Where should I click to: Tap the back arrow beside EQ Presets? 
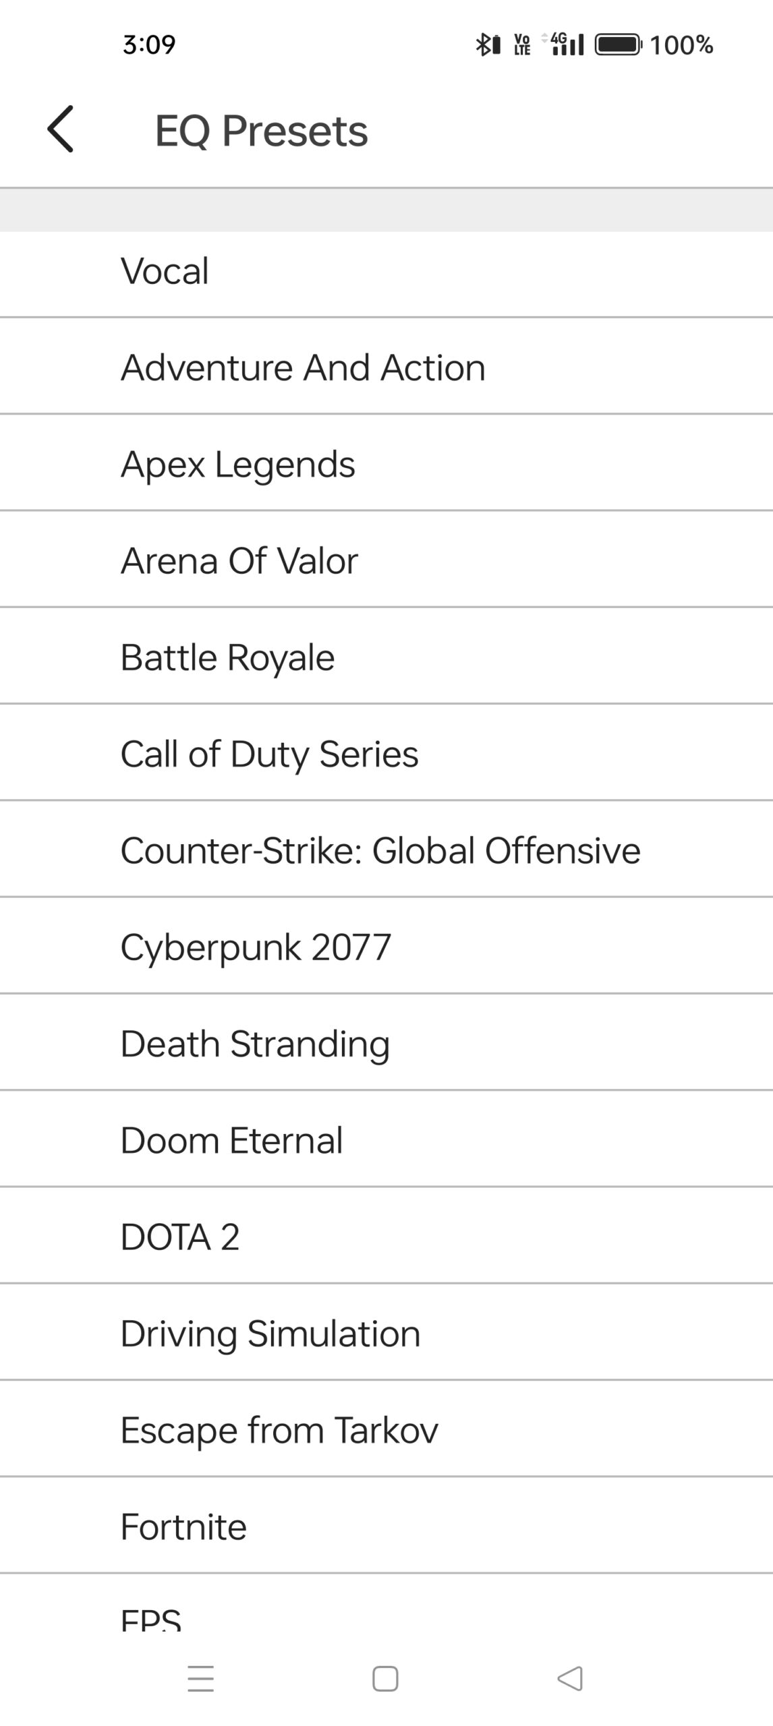coord(61,129)
